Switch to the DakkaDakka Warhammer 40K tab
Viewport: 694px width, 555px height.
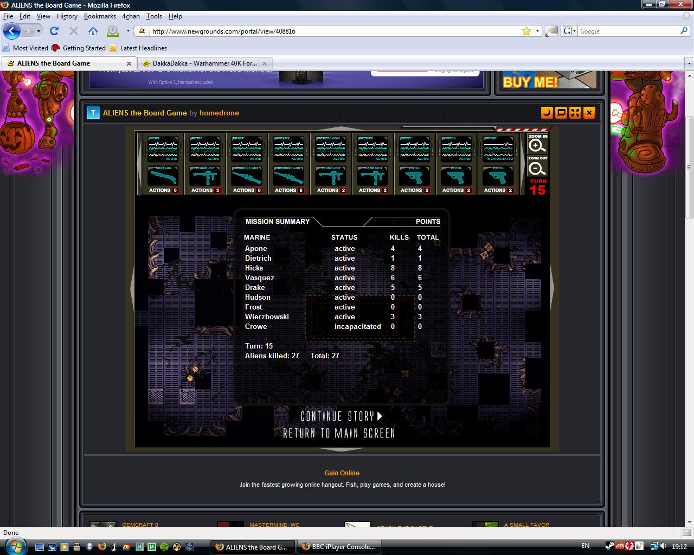[204, 63]
